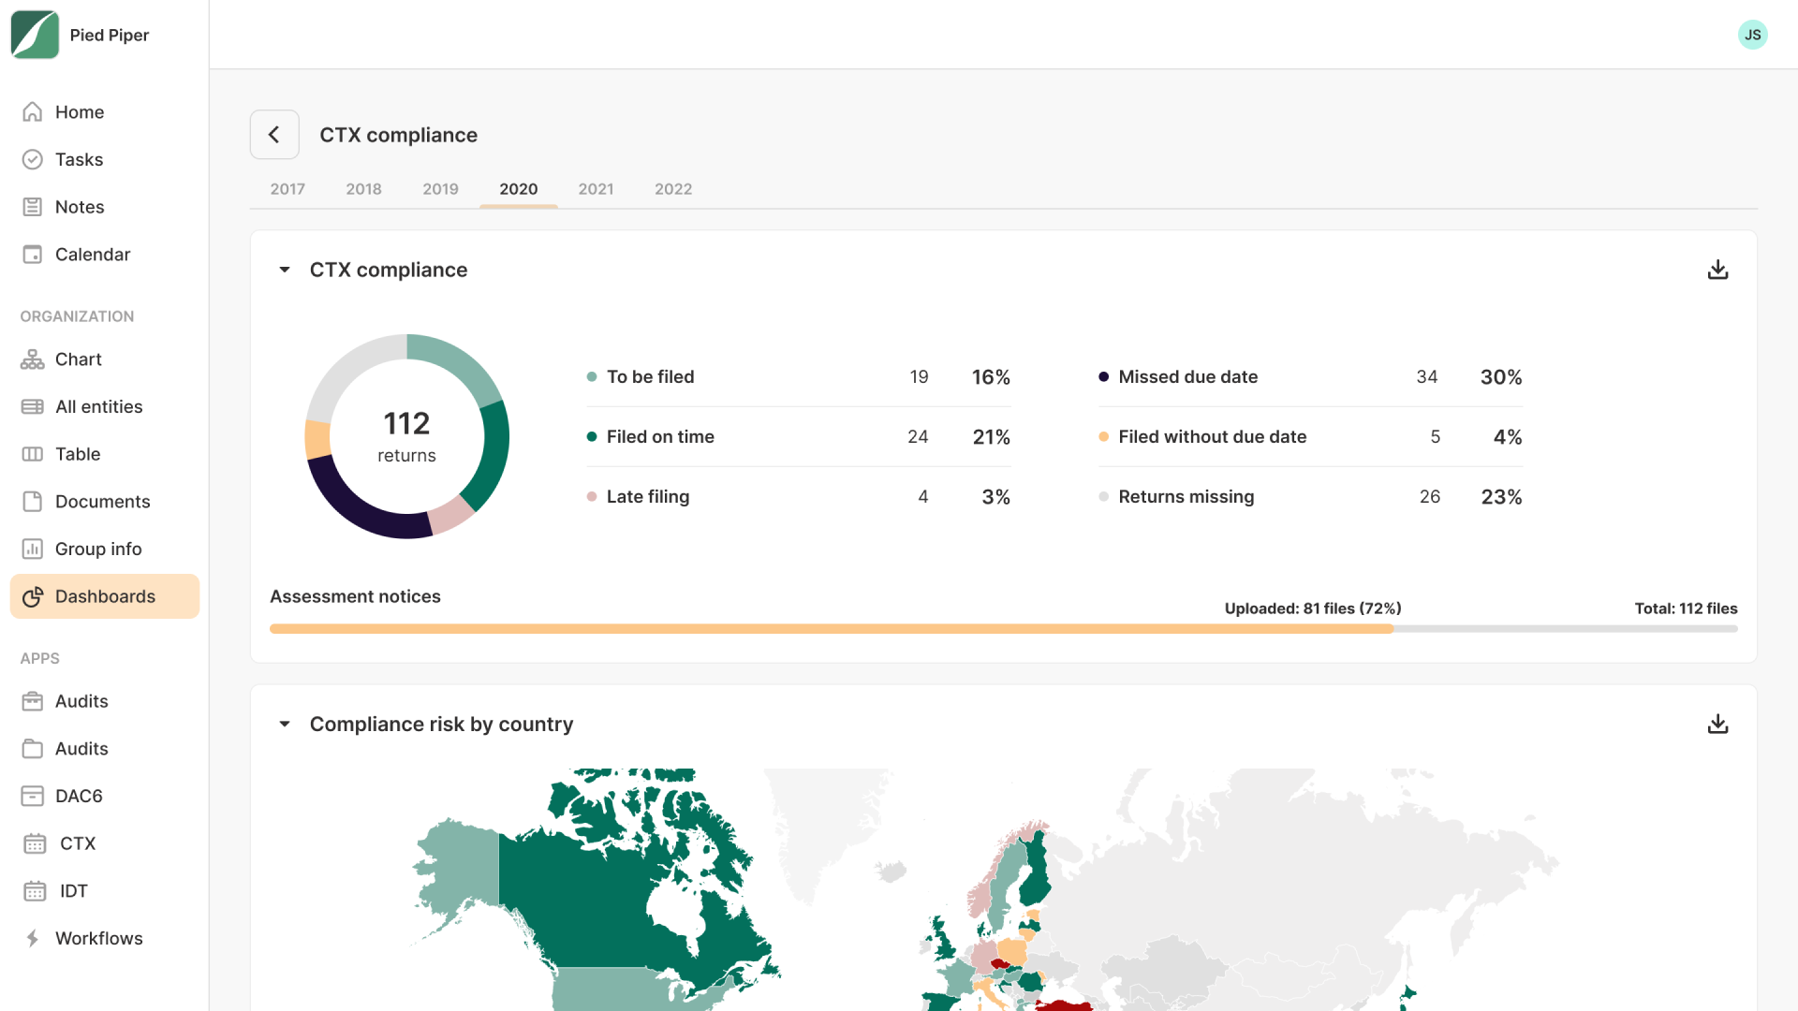Viewport: 1798px width, 1011px height.
Task: Select the 2017 year tab
Action: 287,189
